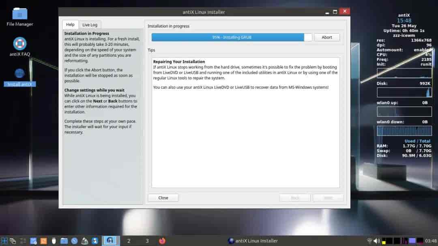Image resolution: width=438 pixels, height=246 pixels.
Task: Open the Wi-Fi network tray icon
Action: click(369, 241)
